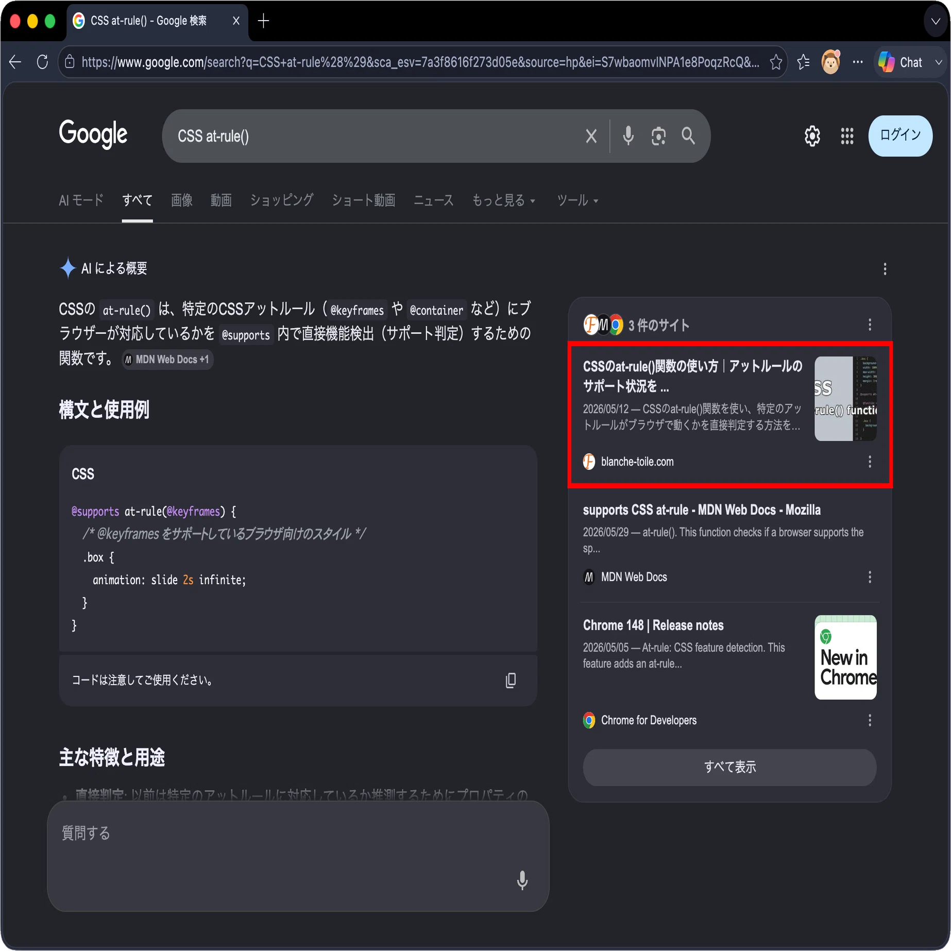Clear the search query text
The width and height of the screenshot is (951, 951).
[591, 136]
